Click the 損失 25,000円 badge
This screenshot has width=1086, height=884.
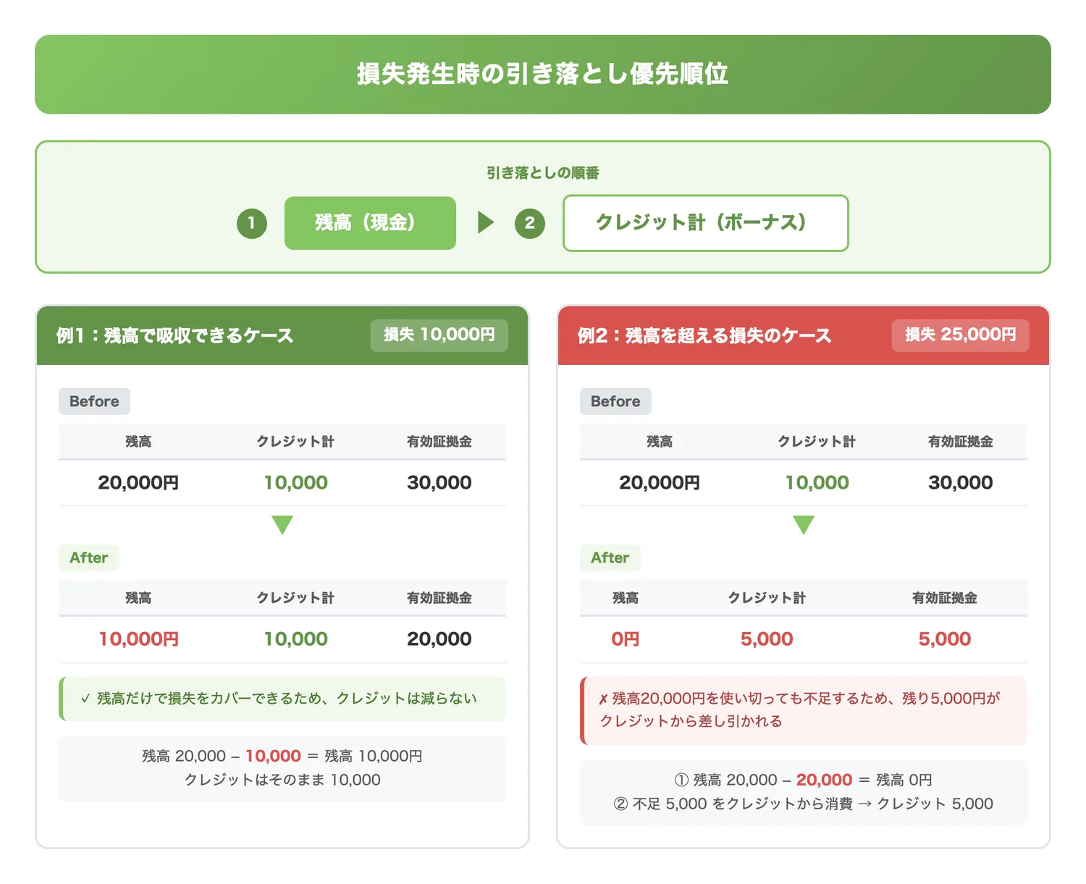click(x=961, y=335)
